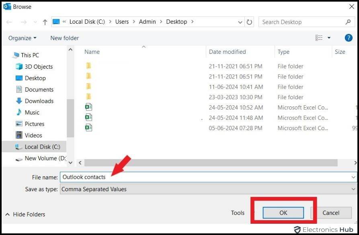Click the search magnifier icon

coord(348,22)
